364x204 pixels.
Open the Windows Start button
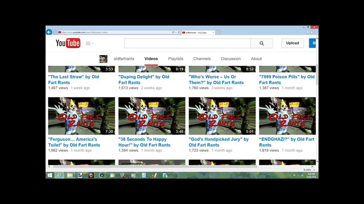pyautogui.click(x=50, y=175)
